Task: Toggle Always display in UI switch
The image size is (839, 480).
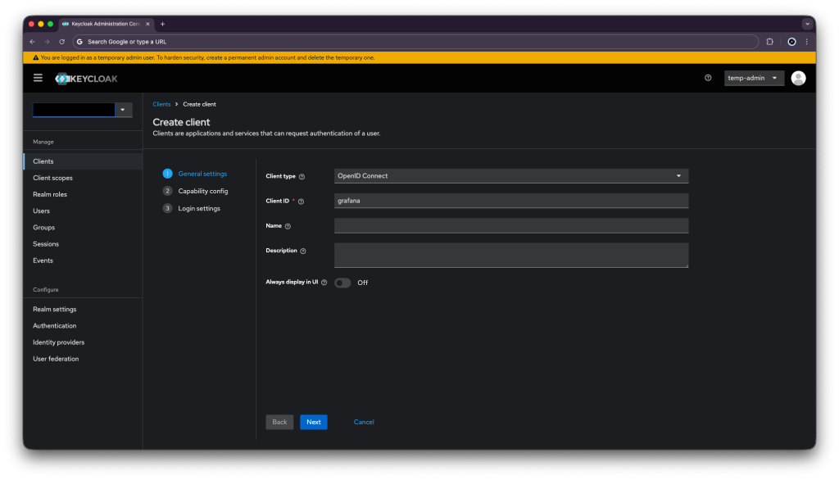Action: 342,283
